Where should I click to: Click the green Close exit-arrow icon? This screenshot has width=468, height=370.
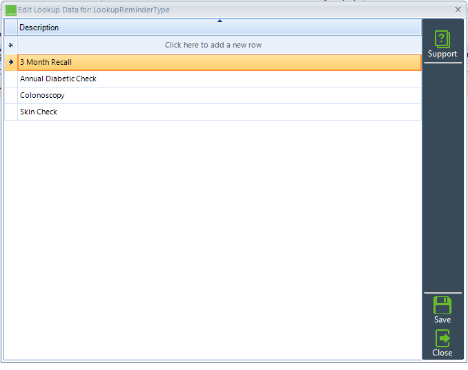pyautogui.click(x=442, y=338)
